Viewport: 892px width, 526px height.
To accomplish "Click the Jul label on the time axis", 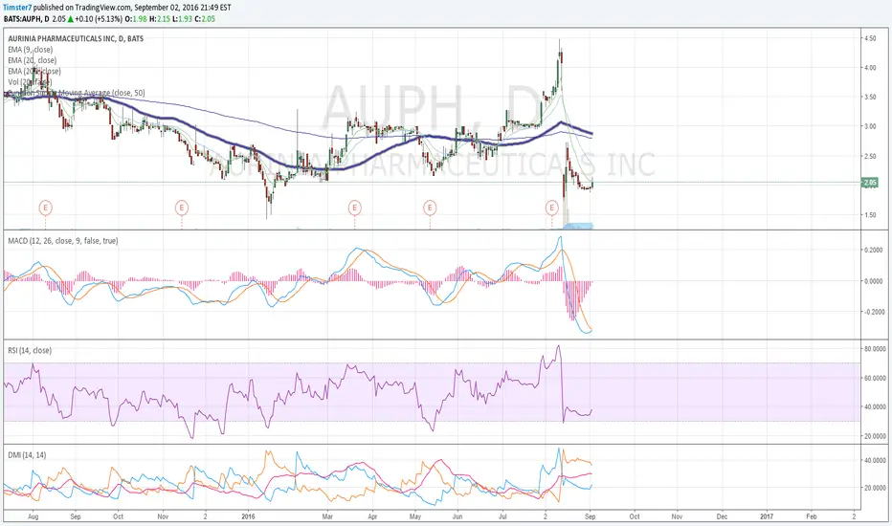I will (x=502, y=516).
